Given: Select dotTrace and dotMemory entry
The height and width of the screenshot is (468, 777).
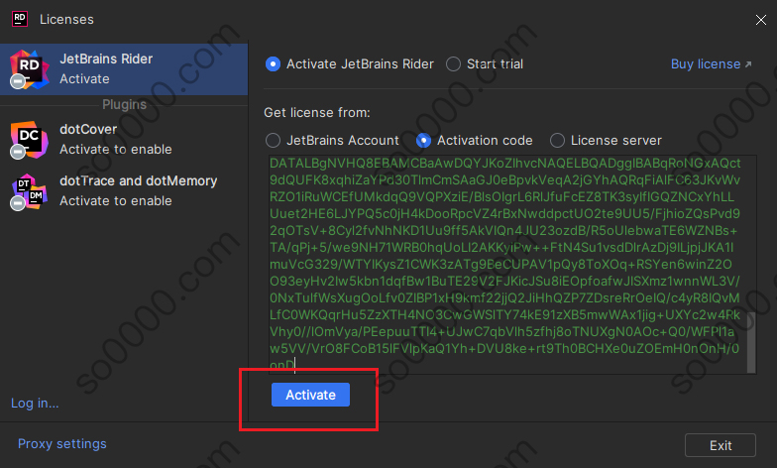Looking at the screenshot, I should tap(124, 190).
